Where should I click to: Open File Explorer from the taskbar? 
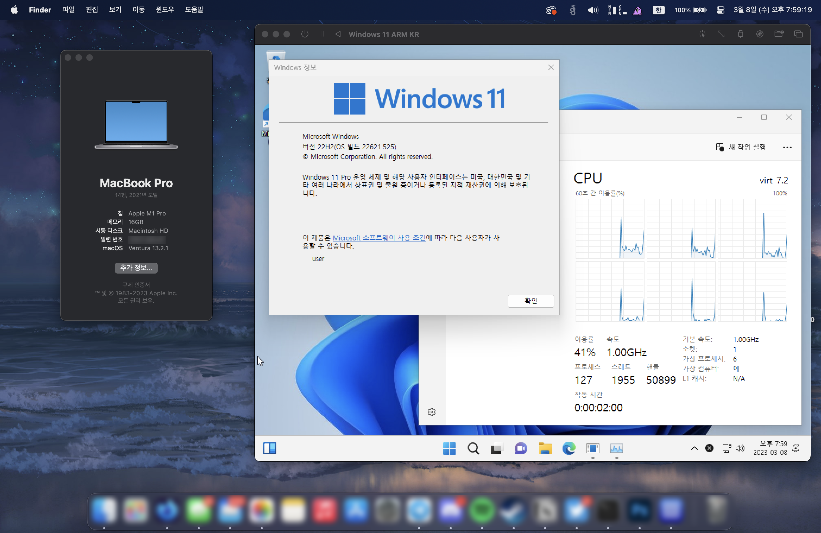click(545, 449)
